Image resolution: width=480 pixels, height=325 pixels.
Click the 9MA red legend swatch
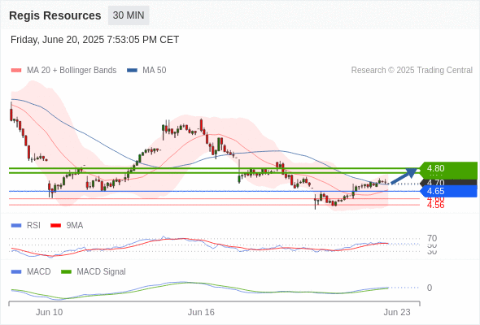click(x=55, y=226)
